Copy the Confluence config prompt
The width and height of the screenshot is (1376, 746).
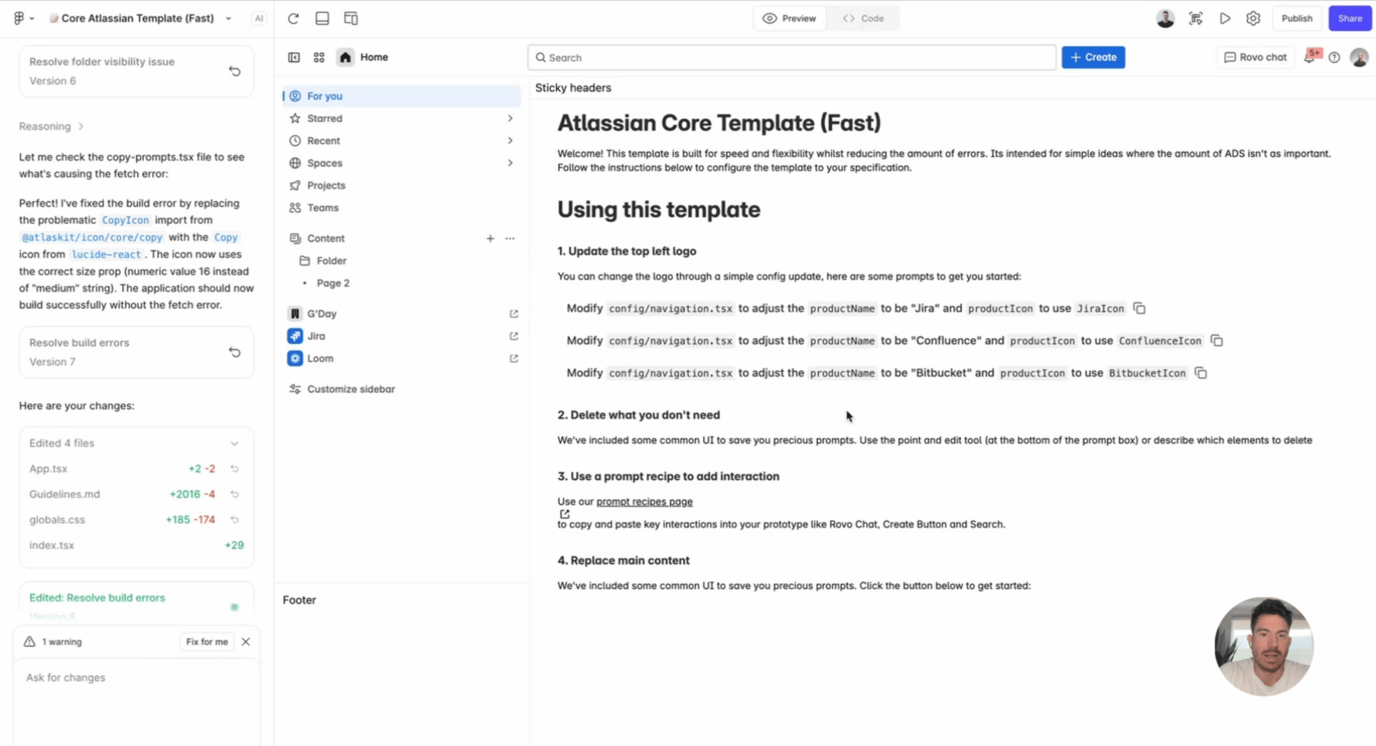tap(1216, 340)
